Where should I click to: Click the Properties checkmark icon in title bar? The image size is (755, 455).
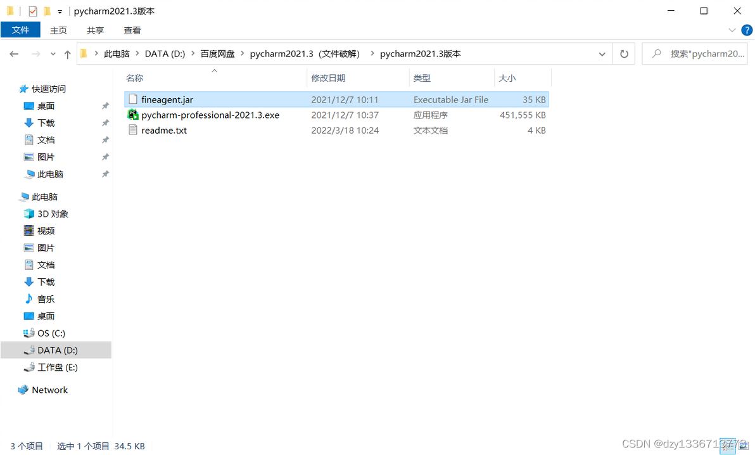click(x=33, y=11)
